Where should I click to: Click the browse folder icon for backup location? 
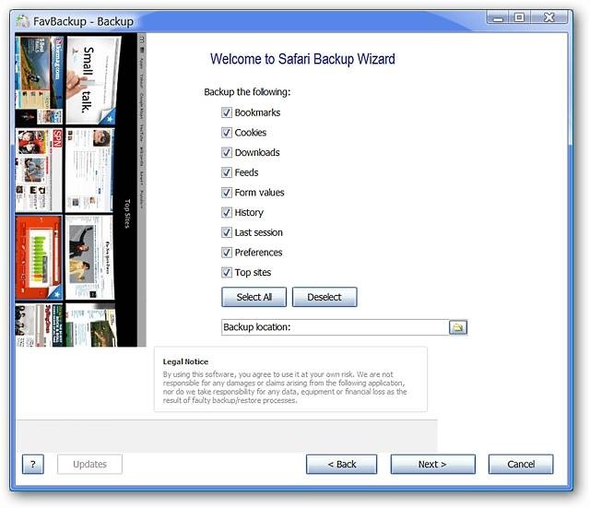tap(458, 327)
